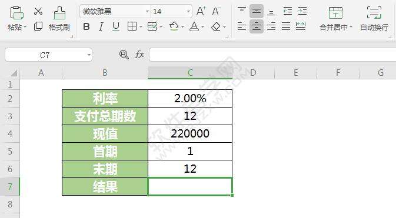
Task: Increase font size with A+ icon
Action: point(201,11)
